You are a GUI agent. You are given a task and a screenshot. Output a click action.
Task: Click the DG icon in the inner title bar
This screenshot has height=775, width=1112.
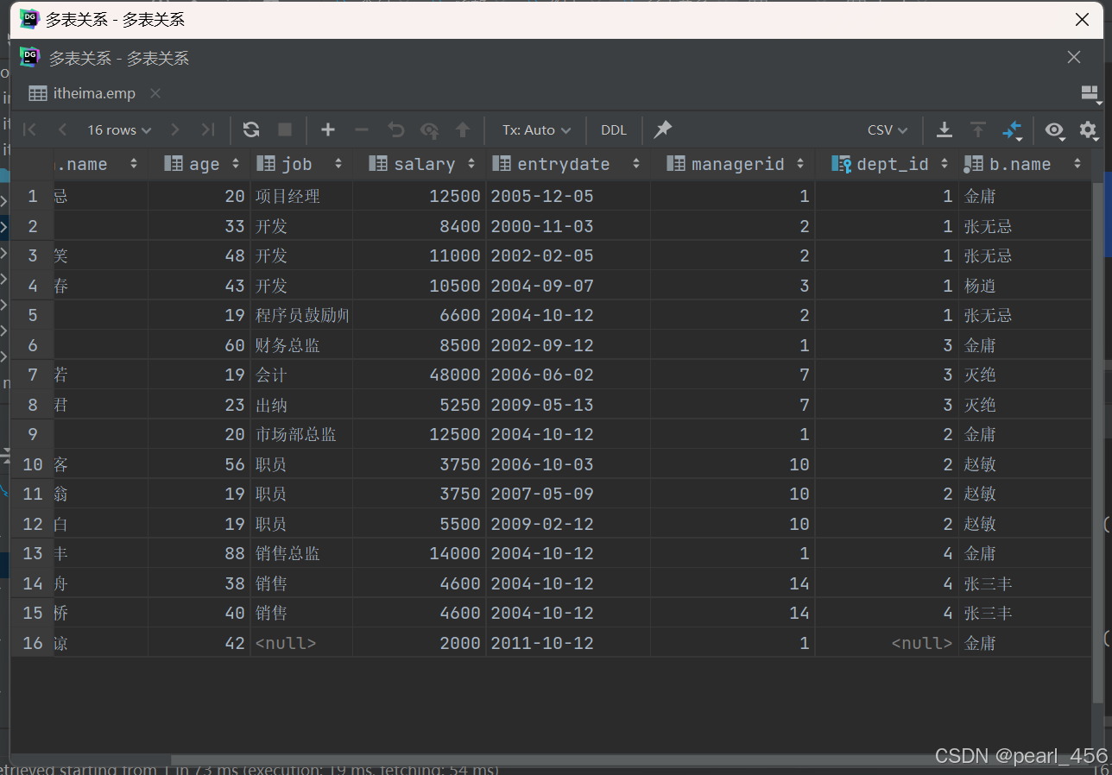point(30,57)
